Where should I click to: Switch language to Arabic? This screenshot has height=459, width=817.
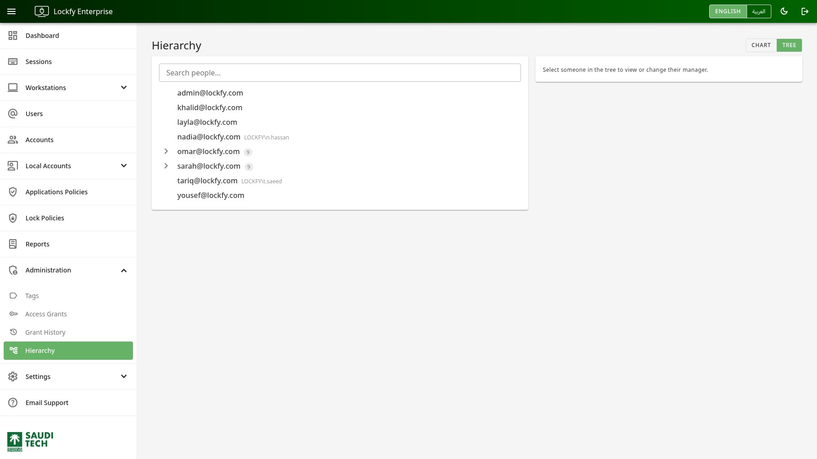tap(759, 11)
